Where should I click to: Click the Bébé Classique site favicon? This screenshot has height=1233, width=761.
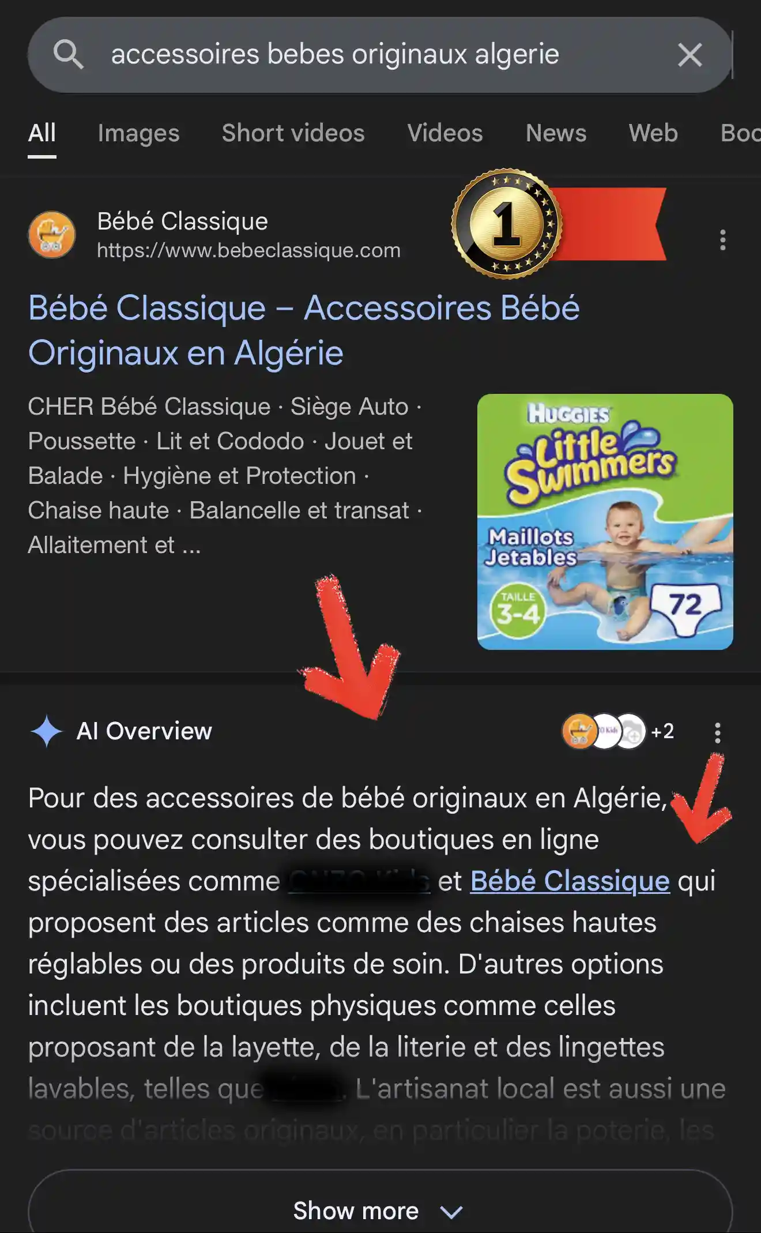(52, 235)
